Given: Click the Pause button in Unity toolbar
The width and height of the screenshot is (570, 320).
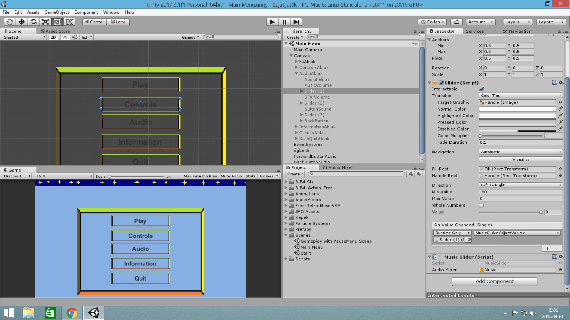Looking at the screenshot, I should [x=285, y=22].
